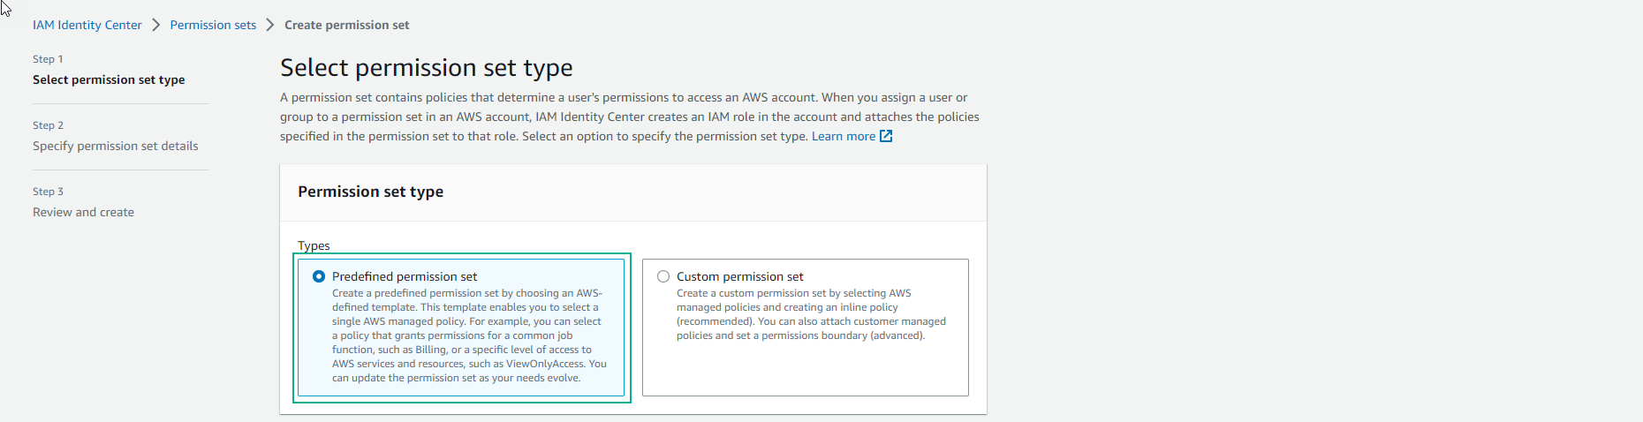Click Specify permission set details step

coord(116,146)
